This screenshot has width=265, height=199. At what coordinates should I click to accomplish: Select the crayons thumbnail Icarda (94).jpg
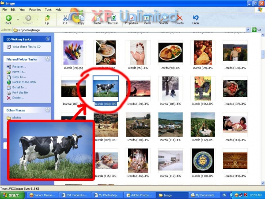tap(73, 53)
